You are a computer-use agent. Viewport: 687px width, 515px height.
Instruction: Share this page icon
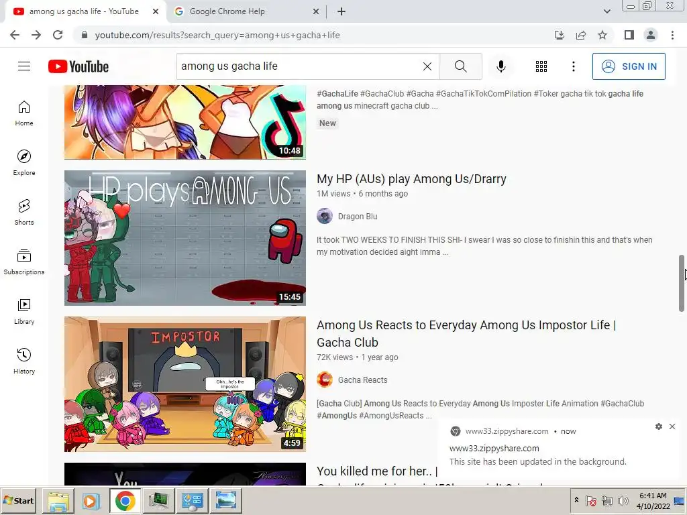581,35
